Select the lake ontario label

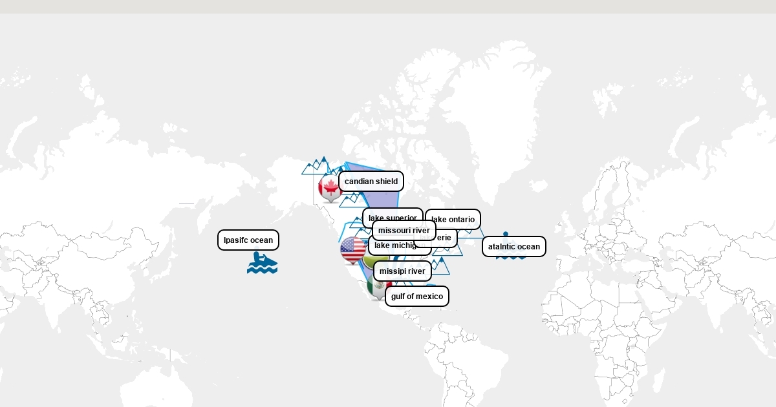pyautogui.click(x=453, y=219)
